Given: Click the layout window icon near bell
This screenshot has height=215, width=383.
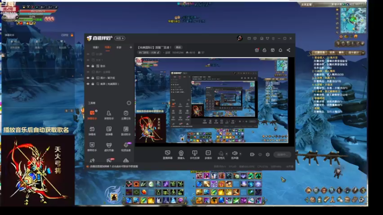Looking at the screenshot, I should [272, 50].
